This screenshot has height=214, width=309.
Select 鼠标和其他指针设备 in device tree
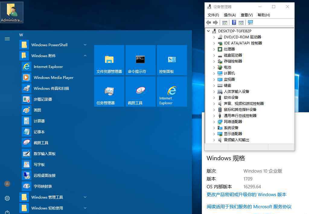(240, 109)
